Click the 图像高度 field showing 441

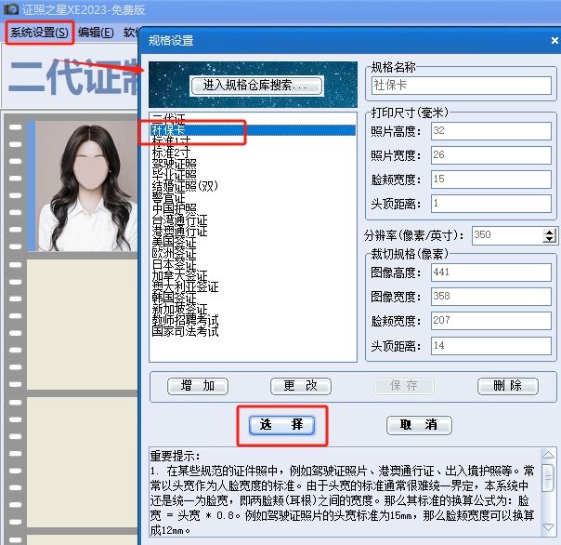coord(490,272)
